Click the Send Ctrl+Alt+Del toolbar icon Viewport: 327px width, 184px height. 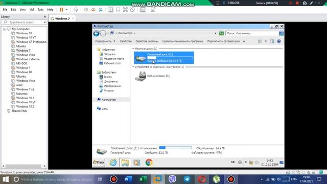coord(76,10)
